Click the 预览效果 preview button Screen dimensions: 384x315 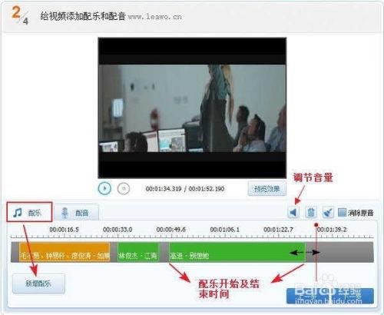pyautogui.click(x=266, y=189)
